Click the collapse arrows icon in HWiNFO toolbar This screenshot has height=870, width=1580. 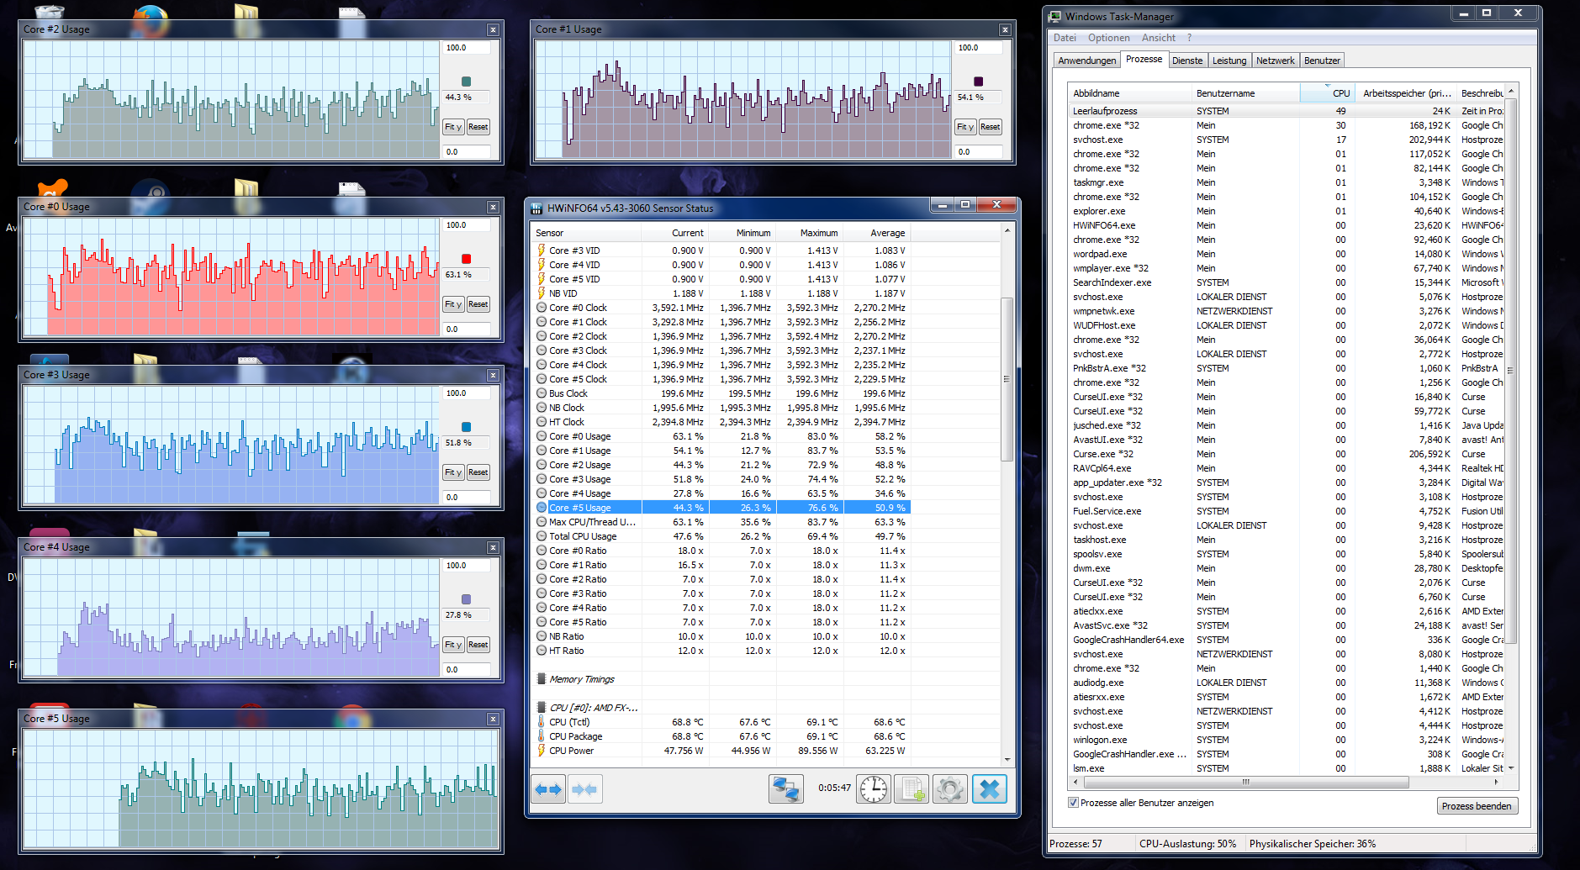click(x=584, y=789)
